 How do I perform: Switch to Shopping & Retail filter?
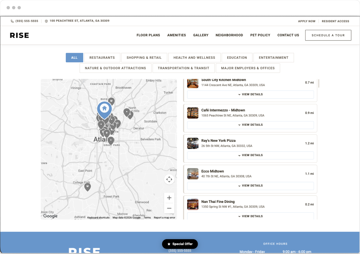point(144,58)
